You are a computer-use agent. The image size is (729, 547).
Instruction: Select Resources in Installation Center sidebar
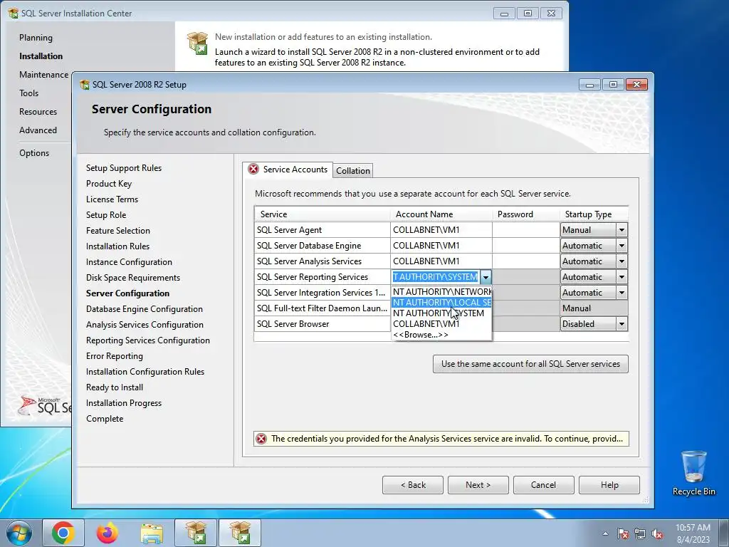[38, 112]
